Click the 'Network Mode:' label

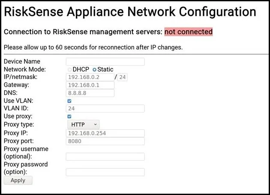pyautogui.click(x=25, y=70)
